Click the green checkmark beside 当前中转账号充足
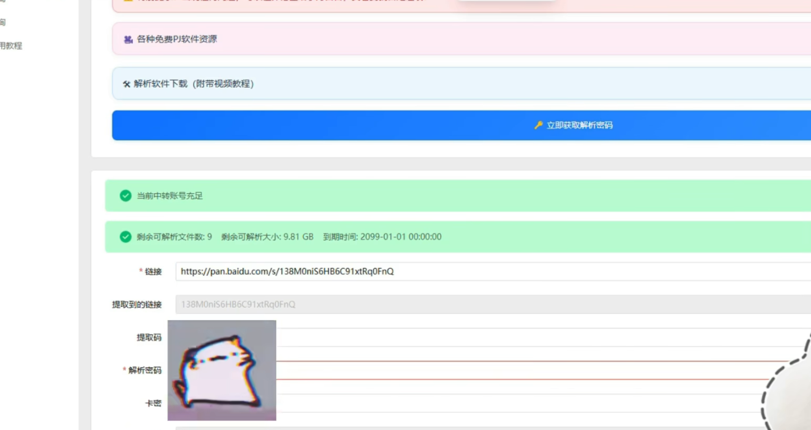The image size is (811, 430). (x=125, y=196)
